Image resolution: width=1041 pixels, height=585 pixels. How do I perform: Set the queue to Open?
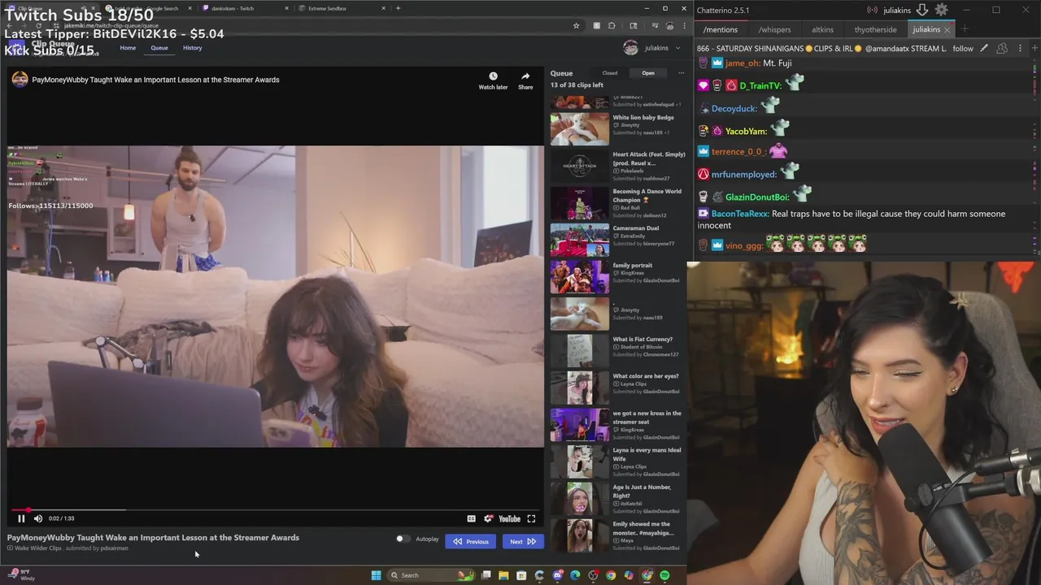[x=648, y=73]
